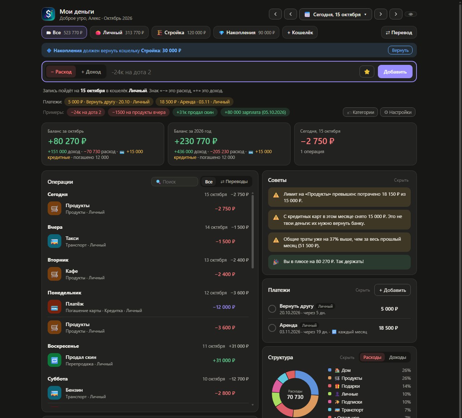Viewport: 462px width, 418px height.
Task: Click warning icon of the credit cards tip
Action: [276, 218]
